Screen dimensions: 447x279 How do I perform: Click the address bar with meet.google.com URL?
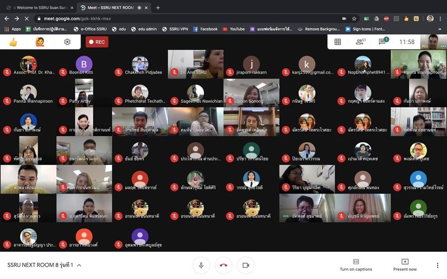coord(186,19)
